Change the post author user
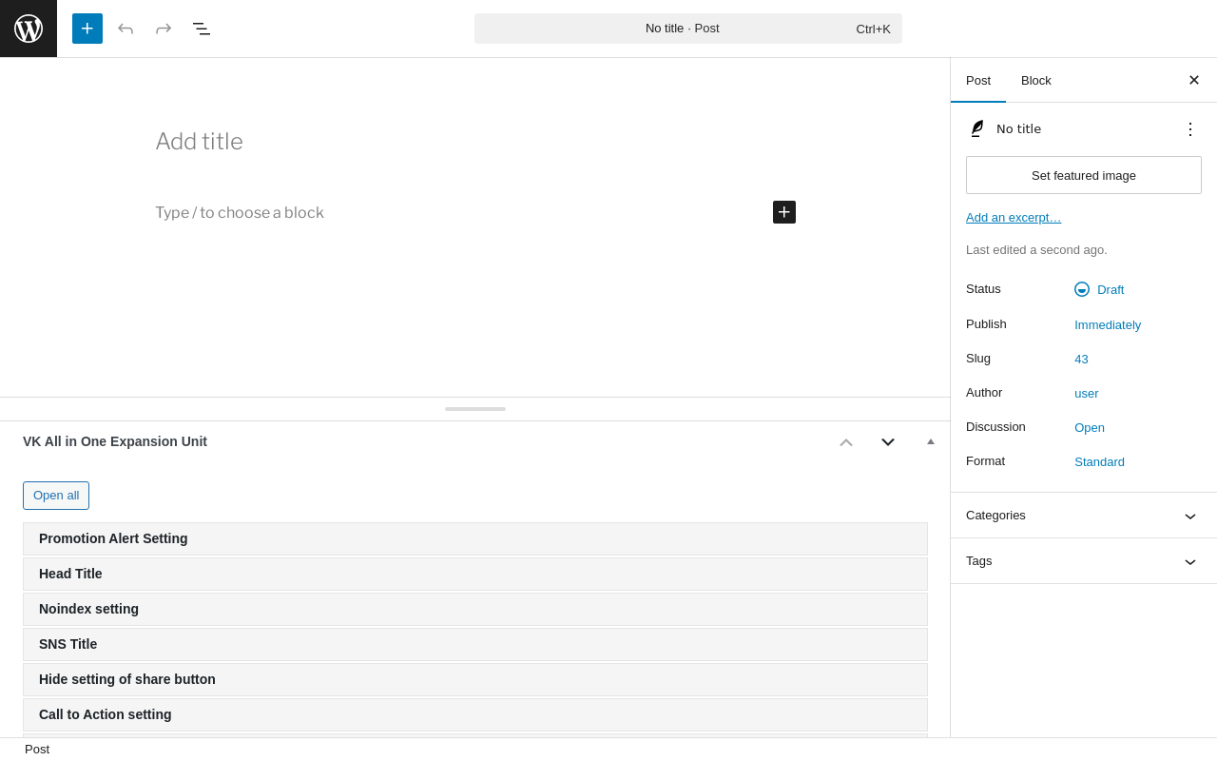Screen dimensions: 1217x761 (1087, 393)
